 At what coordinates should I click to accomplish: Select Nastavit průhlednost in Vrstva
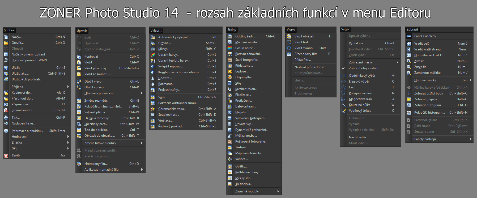pyautogui.click(x=311, y=67)
